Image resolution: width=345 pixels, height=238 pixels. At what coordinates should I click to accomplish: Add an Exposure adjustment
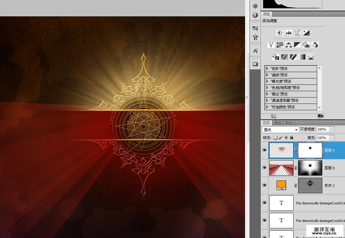click(x=306, y=33)
